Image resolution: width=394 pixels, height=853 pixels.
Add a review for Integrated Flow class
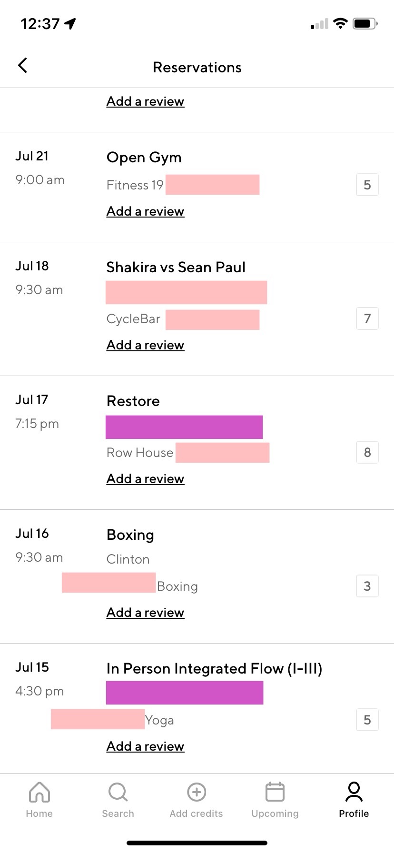coord(145,746)
